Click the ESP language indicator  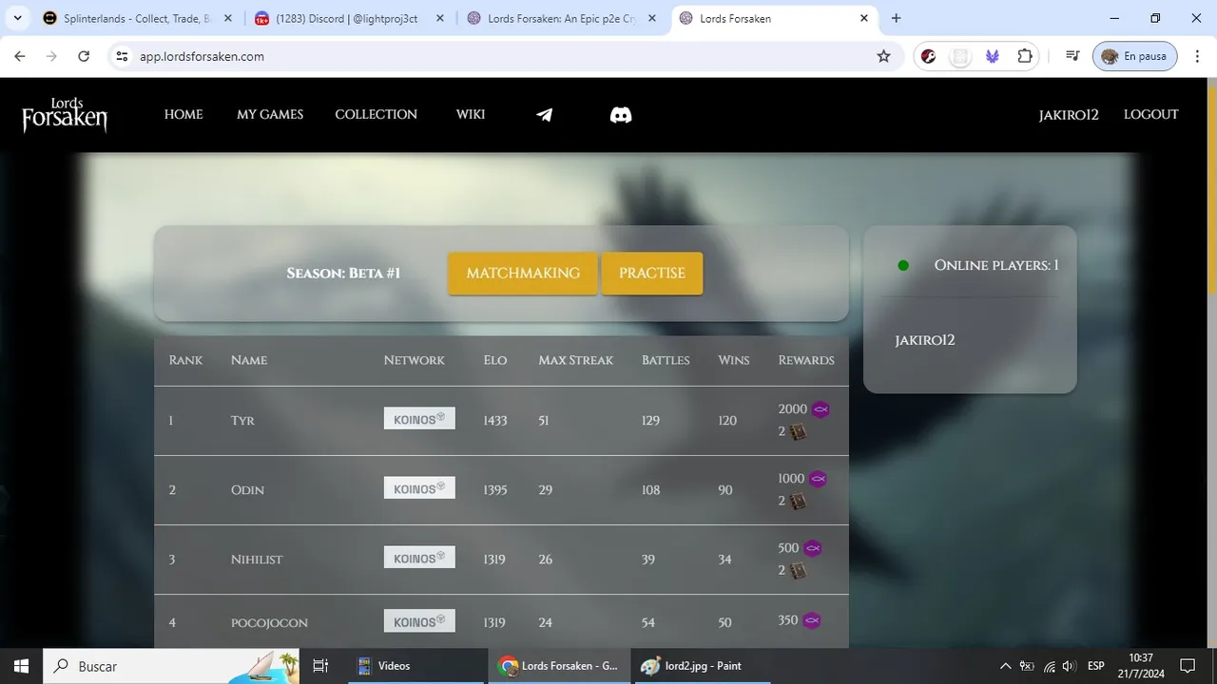tap(1095, 666)
